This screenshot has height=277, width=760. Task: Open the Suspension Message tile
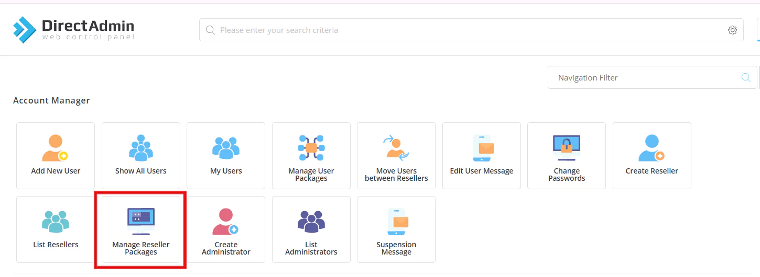tap(396, 229)
